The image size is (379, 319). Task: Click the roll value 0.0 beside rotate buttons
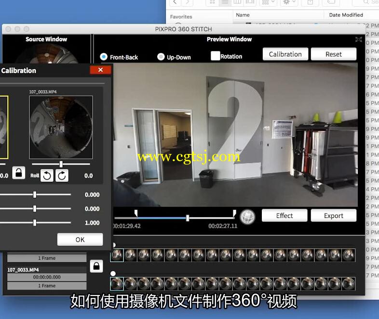[88, 176]
